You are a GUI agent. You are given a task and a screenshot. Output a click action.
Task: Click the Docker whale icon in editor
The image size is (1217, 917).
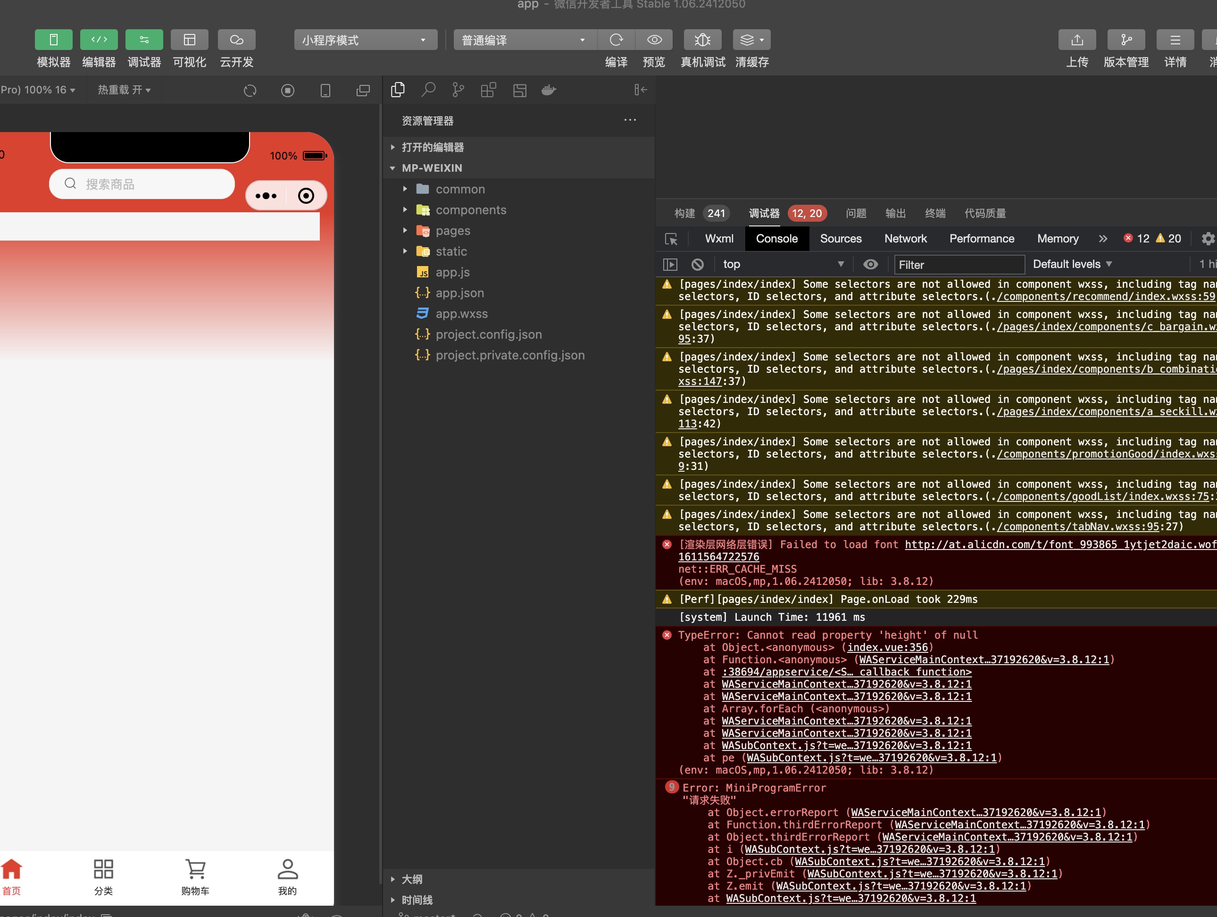coord(549,90)
